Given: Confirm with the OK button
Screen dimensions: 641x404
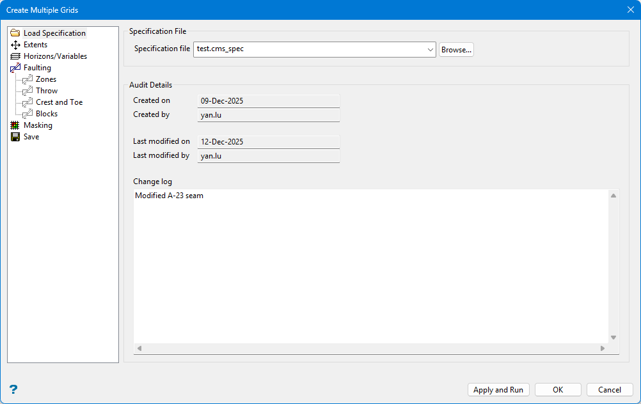Looking at the screenshot, I should pyautogui.click(x=558, y=390).
